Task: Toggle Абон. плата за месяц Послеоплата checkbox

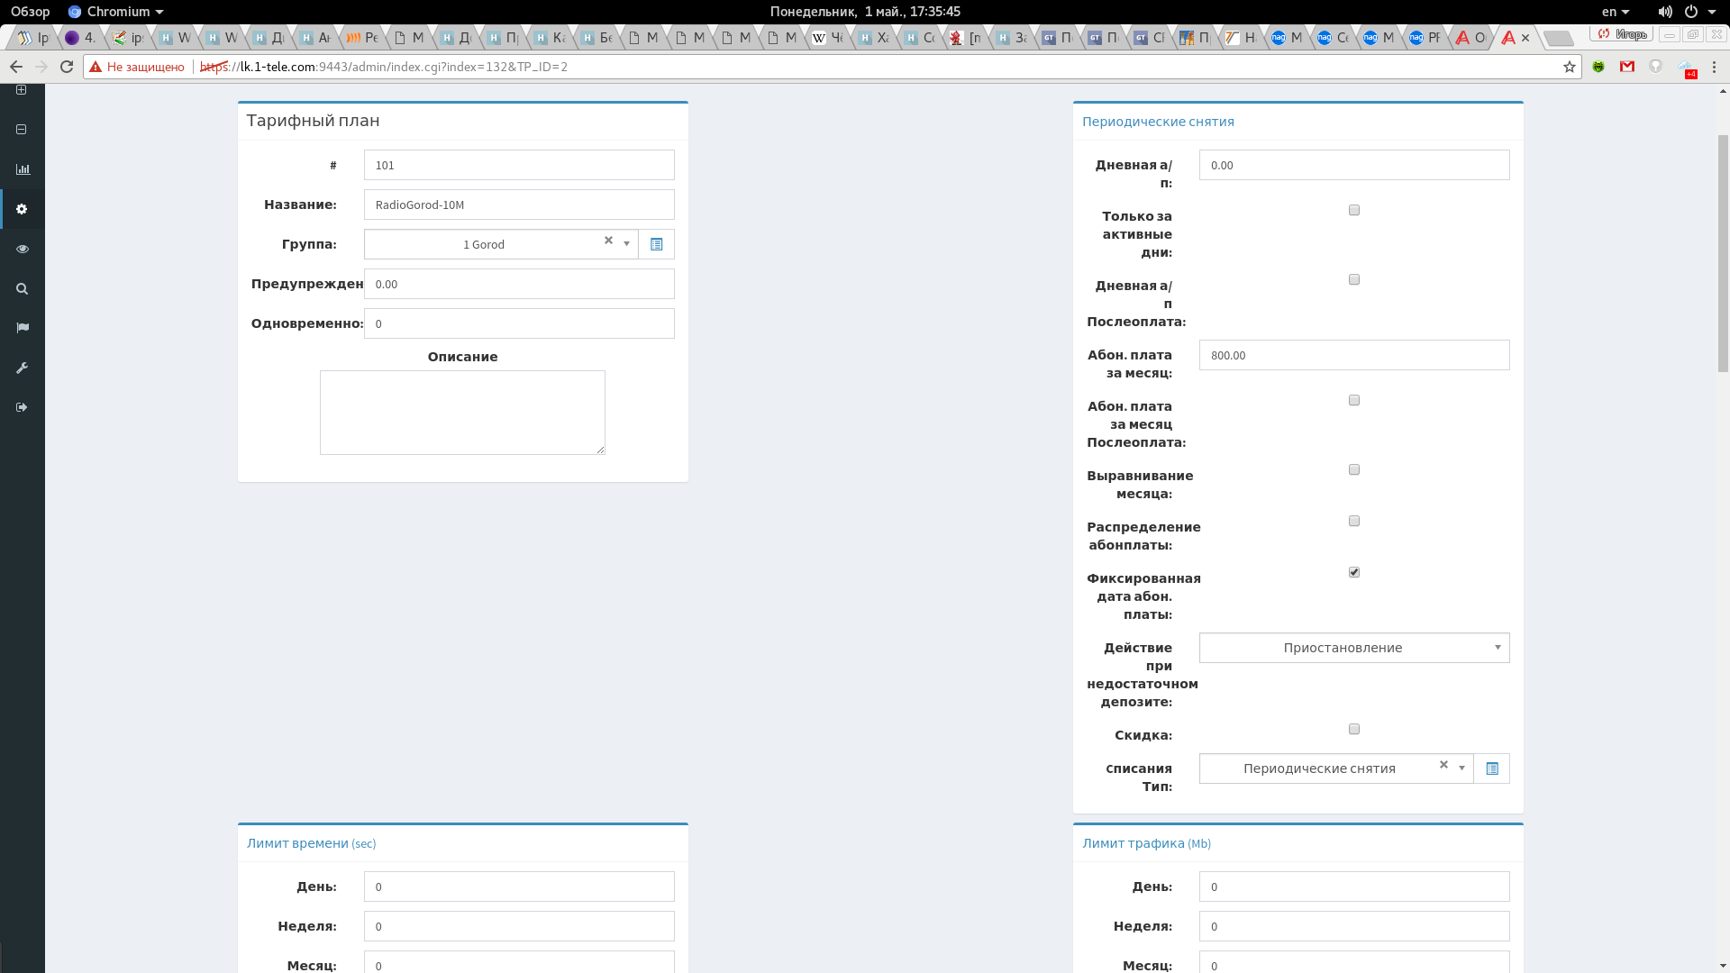Action: pos(1353,400)
